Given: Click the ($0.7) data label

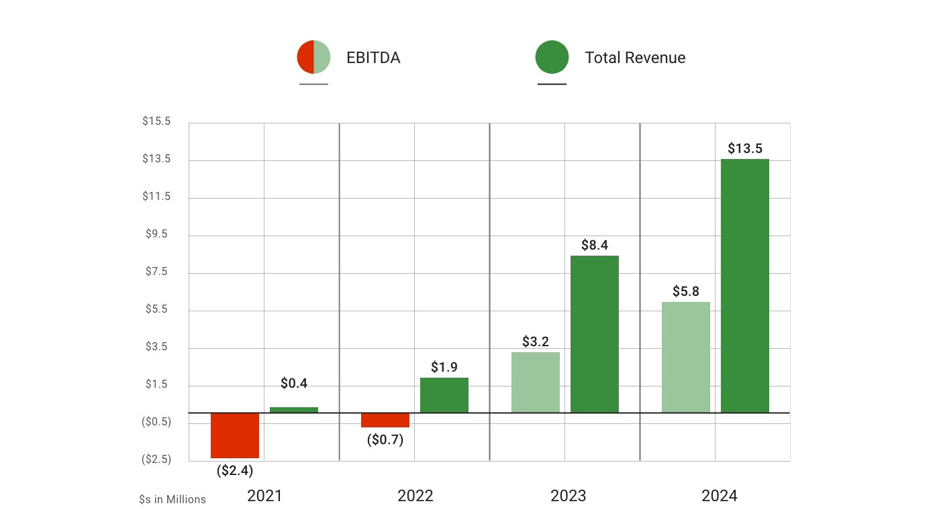Looking at the screenshot, I should 385,440.
